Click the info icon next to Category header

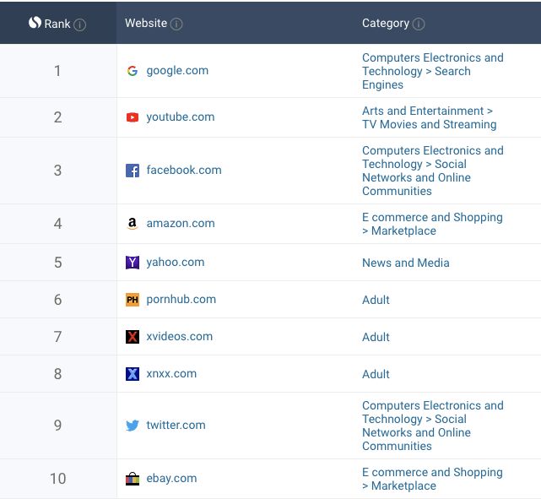419,24
